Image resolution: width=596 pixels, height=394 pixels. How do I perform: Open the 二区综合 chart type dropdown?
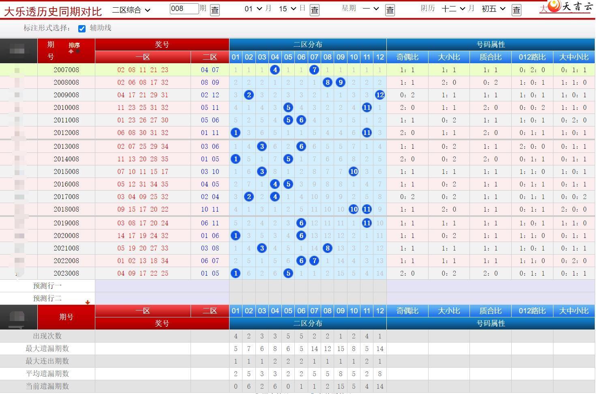point(131,10)
